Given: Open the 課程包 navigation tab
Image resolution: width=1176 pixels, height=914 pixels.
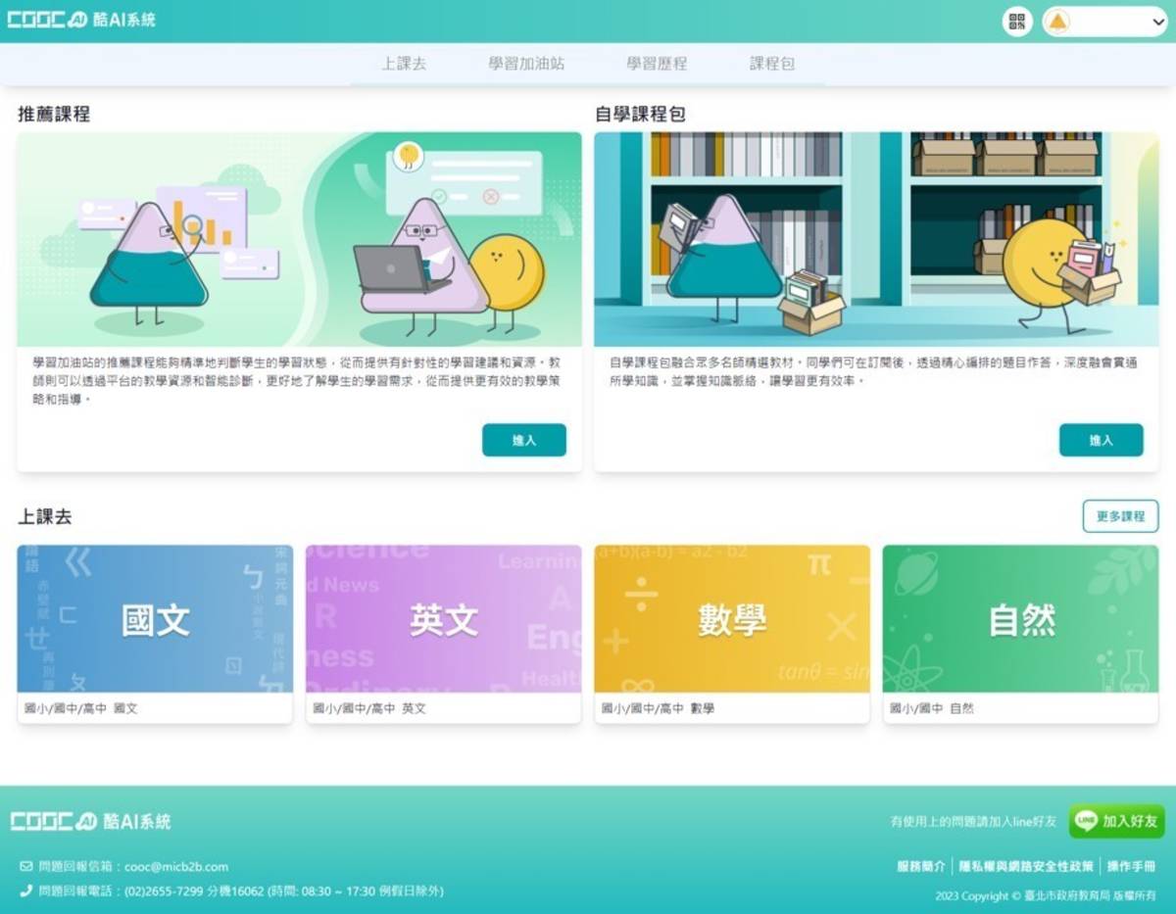Looking at the screenshot, I should click(771, 63).
